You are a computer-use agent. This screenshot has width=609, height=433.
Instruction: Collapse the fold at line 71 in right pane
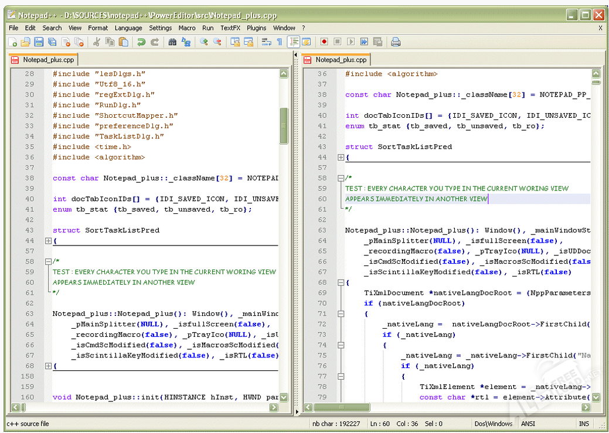point(341,314)
